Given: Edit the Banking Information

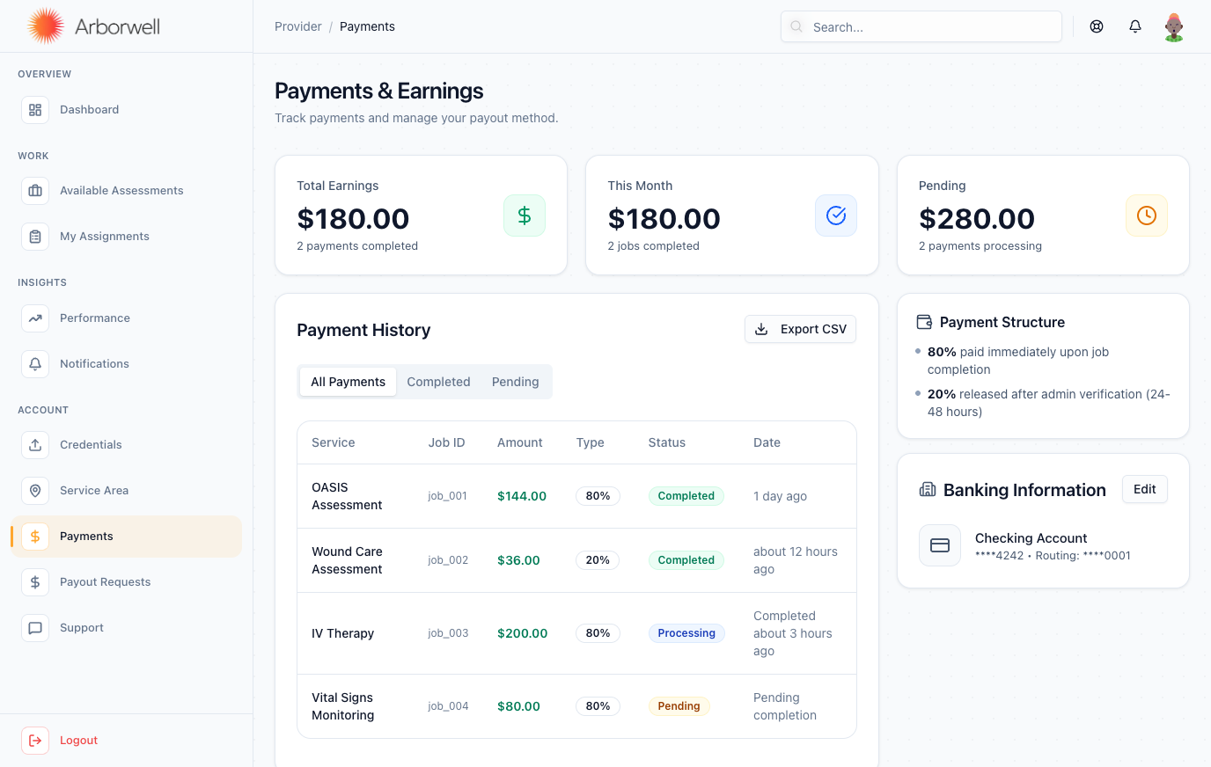Looking at the screenshot, I should click(x=1144, y=489).
